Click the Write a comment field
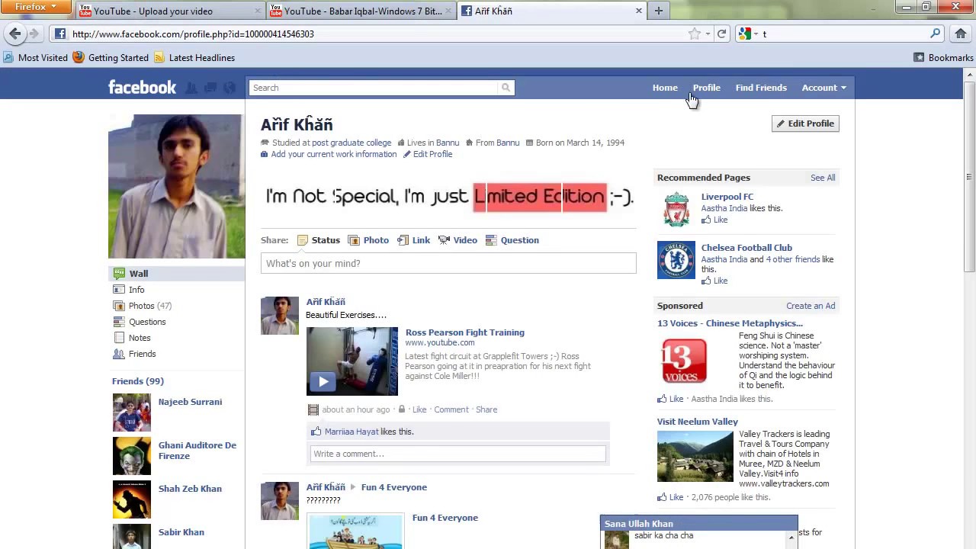This screenshot has width=976, height=549. [x=457, y=454]
